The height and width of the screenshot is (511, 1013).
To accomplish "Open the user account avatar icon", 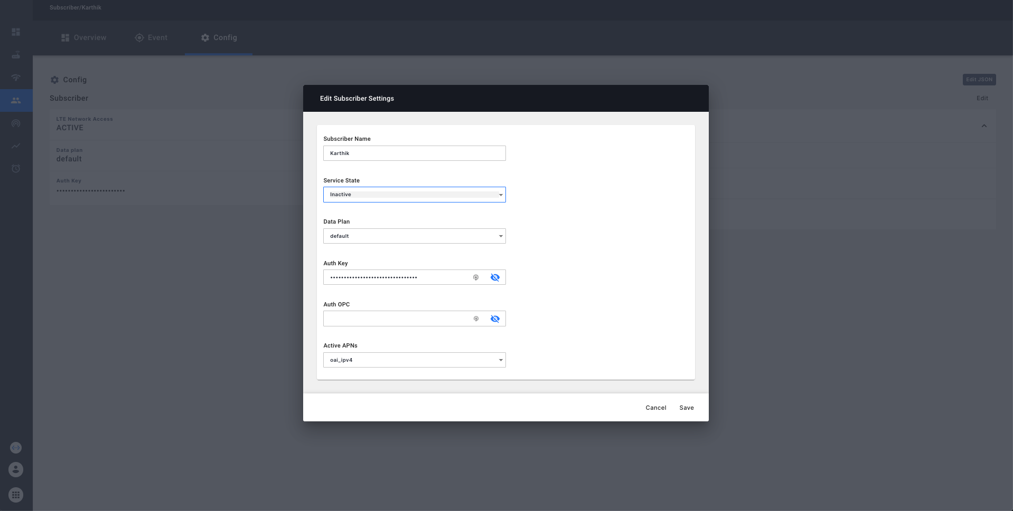I will pyautogui.click(x=16, y=469).
